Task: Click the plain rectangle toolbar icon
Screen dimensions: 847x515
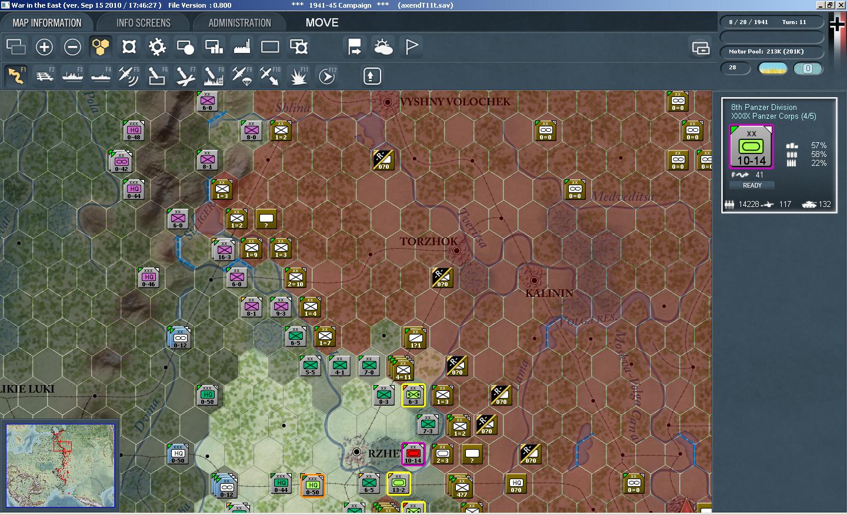Action: pos(270,47)
